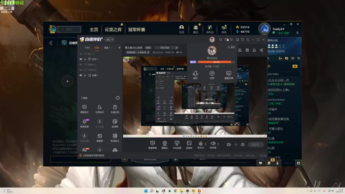The width and height of the screenshot is (345, 194).
Task: Toggle visibility eye for 图片 2 source
Action: 81,53
